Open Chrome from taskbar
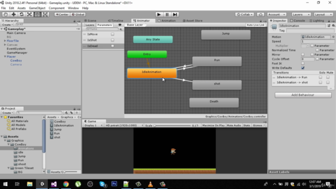 click(x=66, y=184)
